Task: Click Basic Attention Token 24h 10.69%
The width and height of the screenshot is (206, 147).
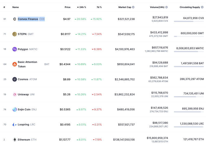Action: tap(81, 64)
